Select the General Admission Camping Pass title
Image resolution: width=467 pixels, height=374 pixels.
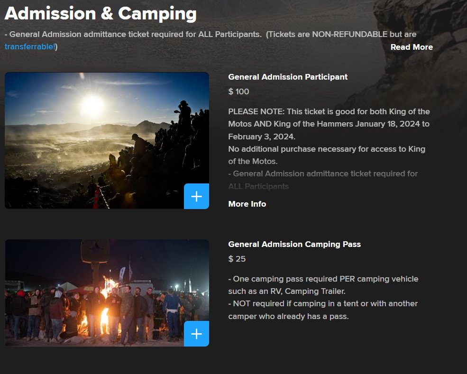pos(294,244)
